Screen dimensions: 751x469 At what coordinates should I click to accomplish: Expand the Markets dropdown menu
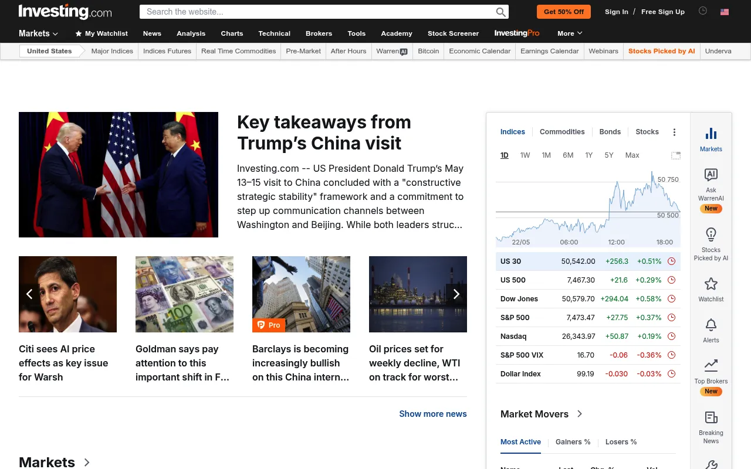click(x=39, y=33)
